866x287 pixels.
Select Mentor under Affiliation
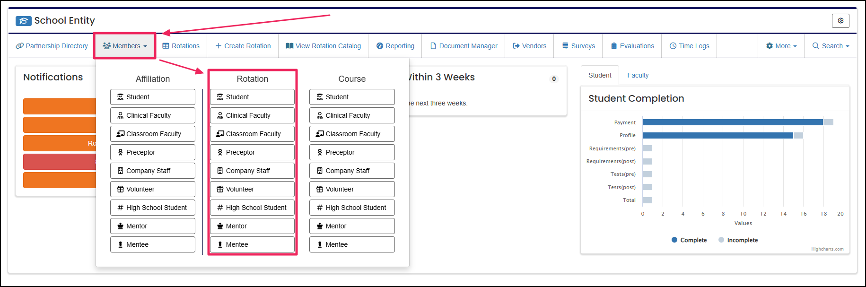pyautogui.click(x=153, y=226)
